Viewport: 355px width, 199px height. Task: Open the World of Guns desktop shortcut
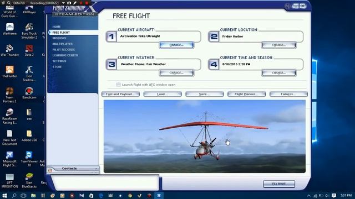click(9, 12)
